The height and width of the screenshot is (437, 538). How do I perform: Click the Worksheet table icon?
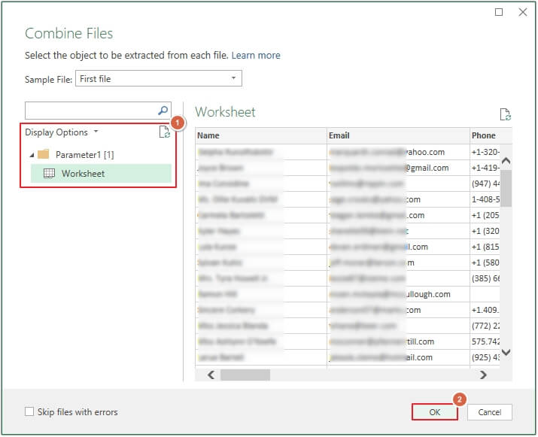click(x=48, y=174)
